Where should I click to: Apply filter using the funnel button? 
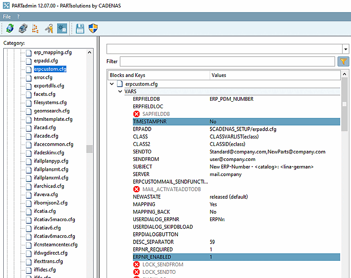click(343, 62)
